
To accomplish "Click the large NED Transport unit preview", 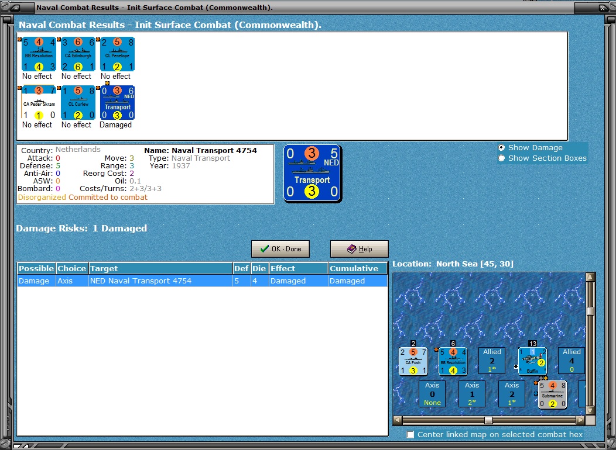I will [x=312, y=173].
